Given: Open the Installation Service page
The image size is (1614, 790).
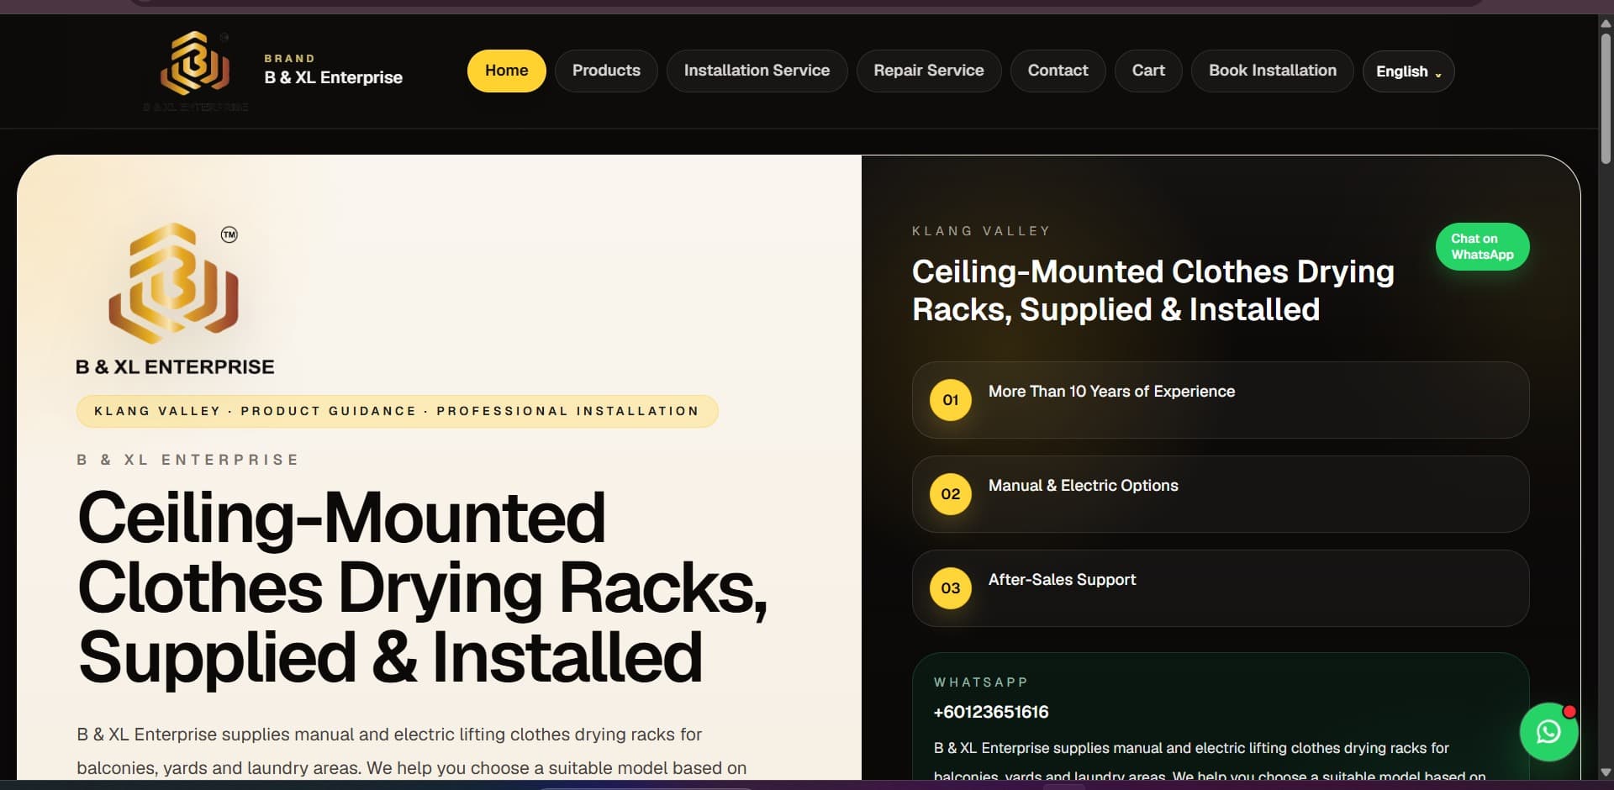Looking at the screenshot, I should pyautogui.click(x=757, y=71).
